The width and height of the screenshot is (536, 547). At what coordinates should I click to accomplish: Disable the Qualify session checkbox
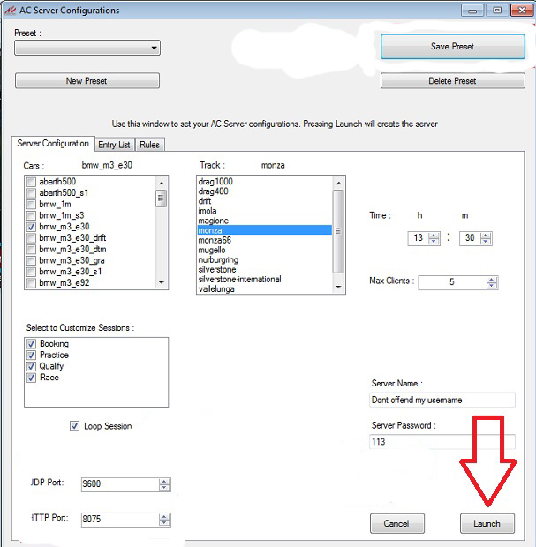[x=32, y=366]
